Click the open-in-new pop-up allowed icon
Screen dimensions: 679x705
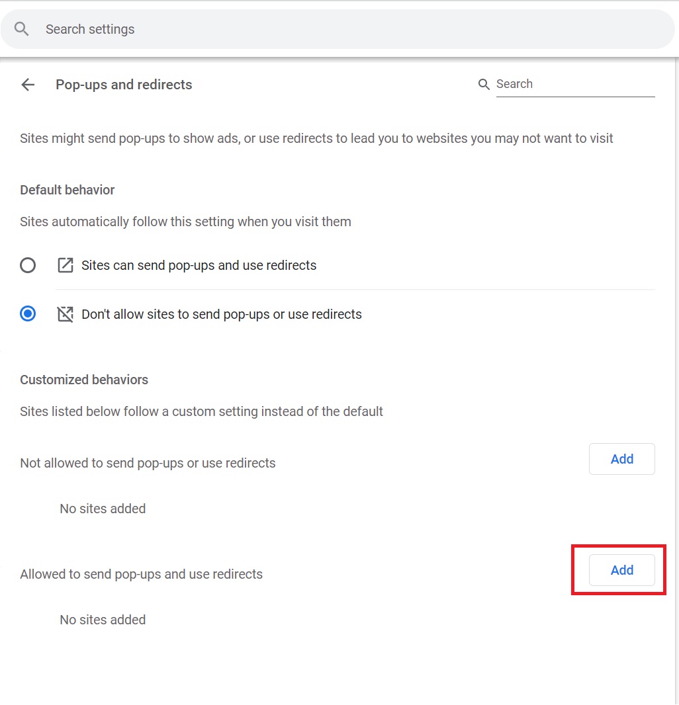click(65, 265)
